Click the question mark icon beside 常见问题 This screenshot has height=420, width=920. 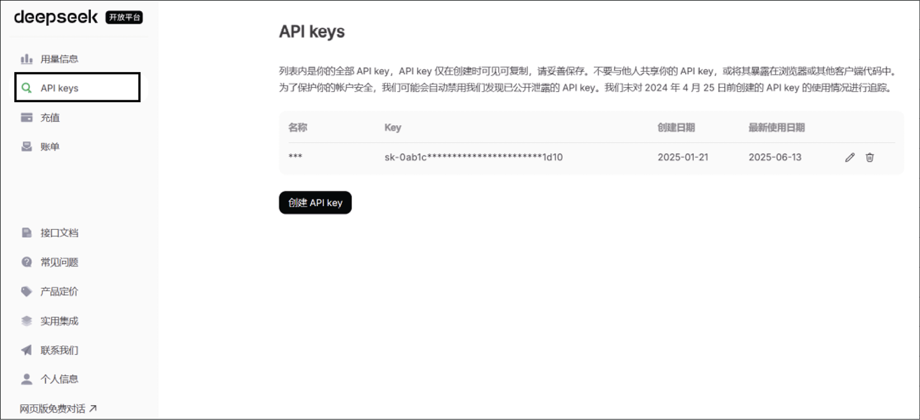pos(26,262)
